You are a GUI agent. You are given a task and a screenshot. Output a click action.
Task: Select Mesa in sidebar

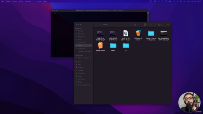(x=83, y=40)
